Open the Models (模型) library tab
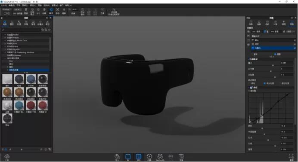Image resolution: width=298 pixels, height=162 pixels. point(47,23)
